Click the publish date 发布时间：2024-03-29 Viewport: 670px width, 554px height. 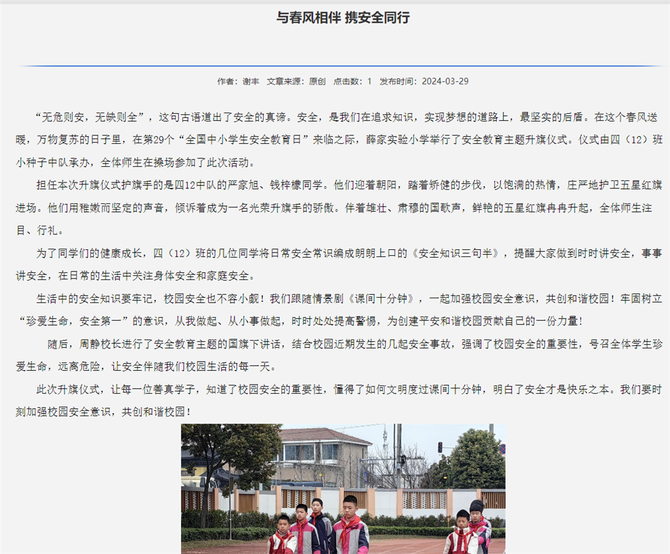tap(424, 81)
